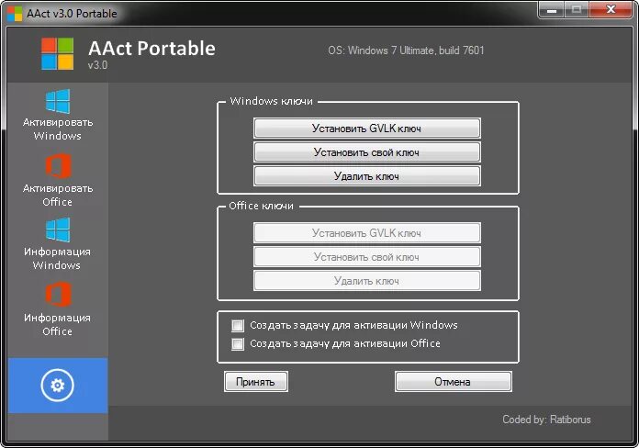
Task: Select the settings gear icon
Action: [58, 386]
